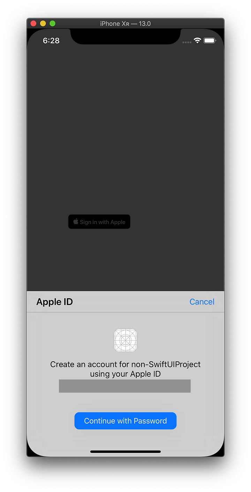Close the simulator with red button
The width and height of the screenshot is (251, 492).
[x=33, y=23]
